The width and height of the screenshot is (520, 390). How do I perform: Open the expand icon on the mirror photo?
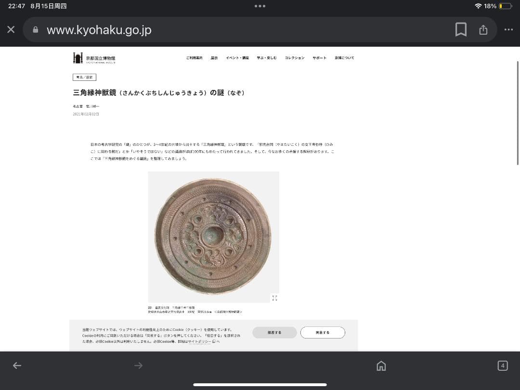point(274,298)
